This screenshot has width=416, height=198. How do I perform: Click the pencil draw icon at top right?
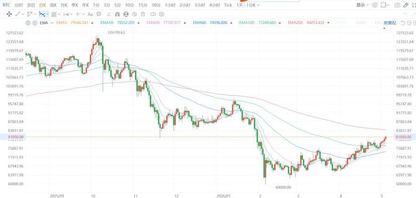(405, 5)
